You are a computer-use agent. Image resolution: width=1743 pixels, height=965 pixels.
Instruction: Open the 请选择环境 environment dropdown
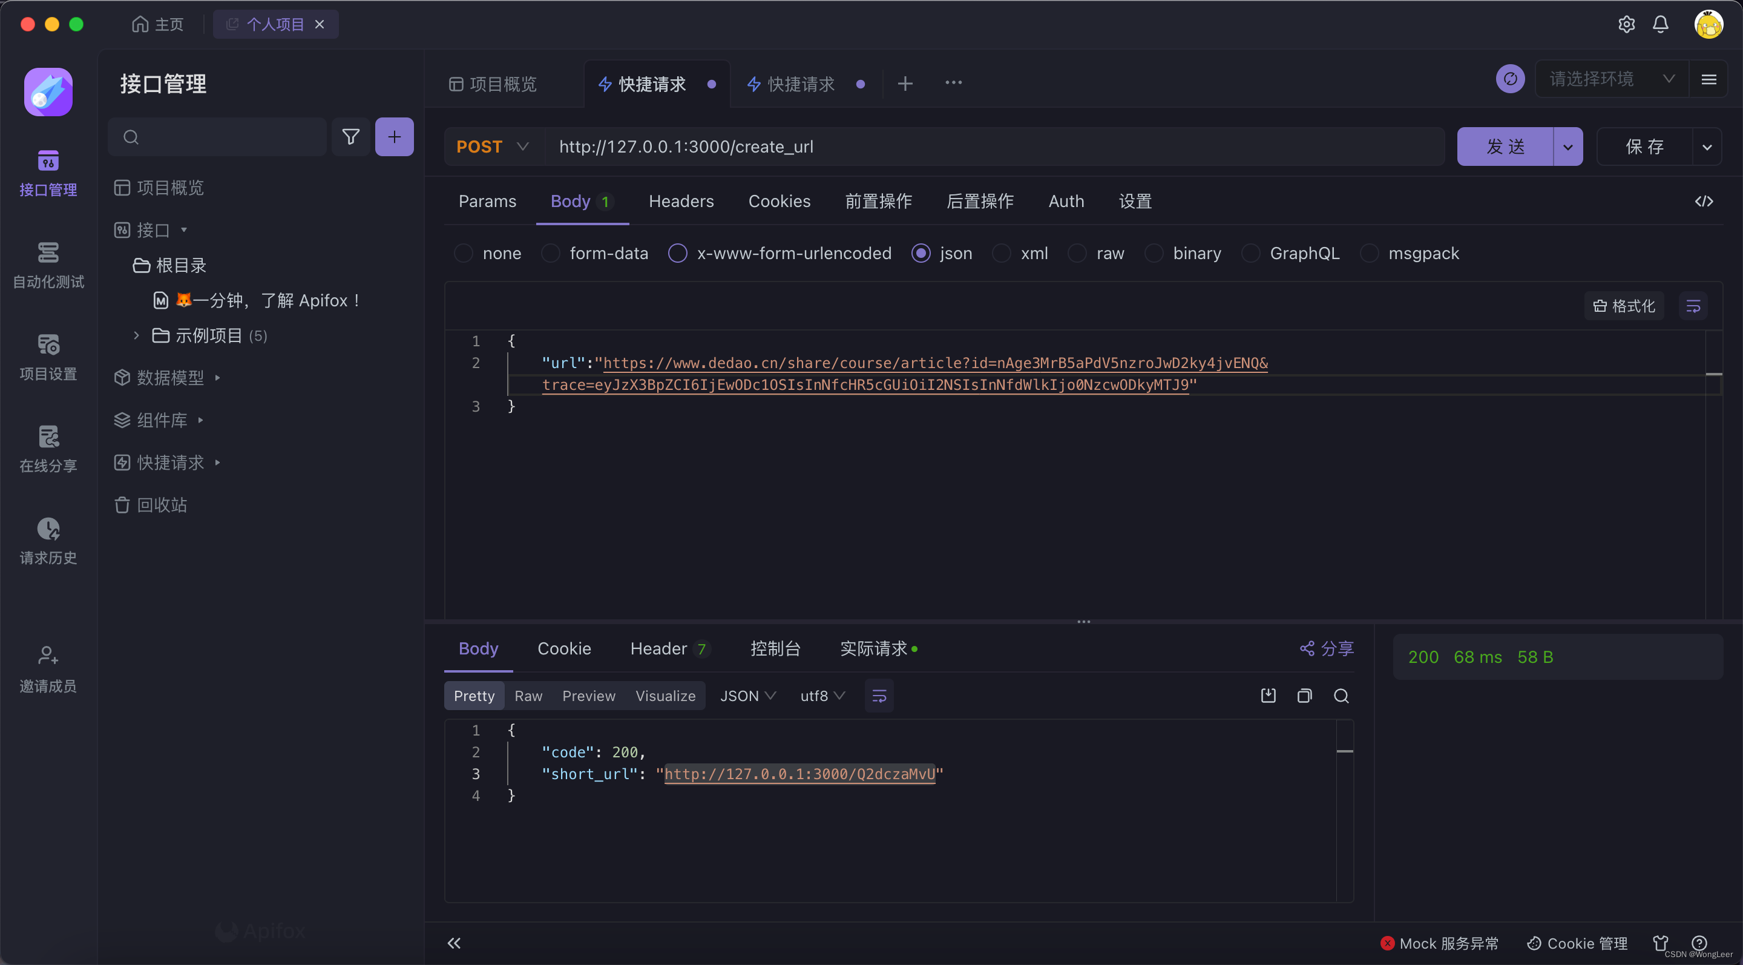pyautogui.click(x=1610, y=79)
